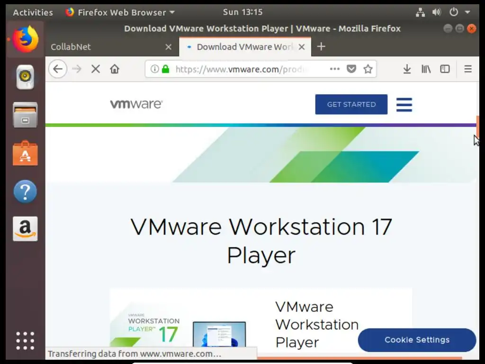Open the VMware site navigation menu
The width and height of the screenshot is (485, 364).
(404, 104)
